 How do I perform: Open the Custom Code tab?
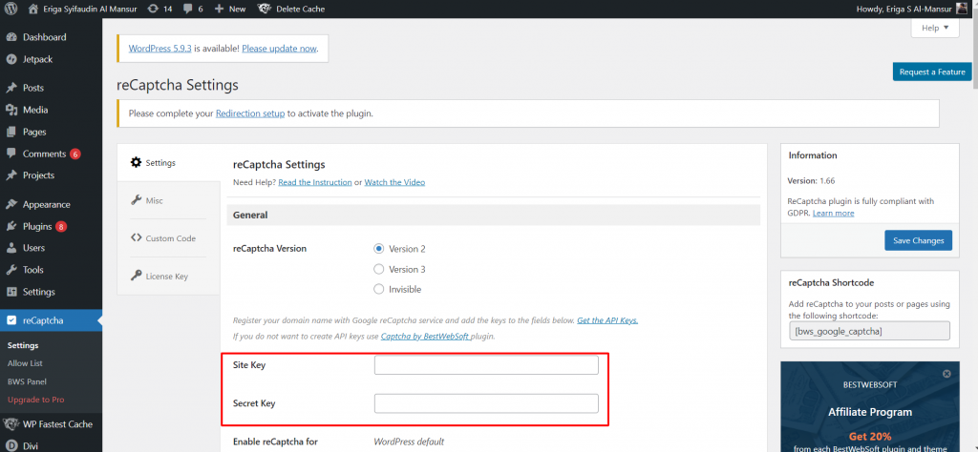pyautogui.click(x=168, y=238)
